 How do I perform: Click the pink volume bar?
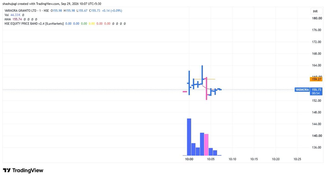coord(206,145)
